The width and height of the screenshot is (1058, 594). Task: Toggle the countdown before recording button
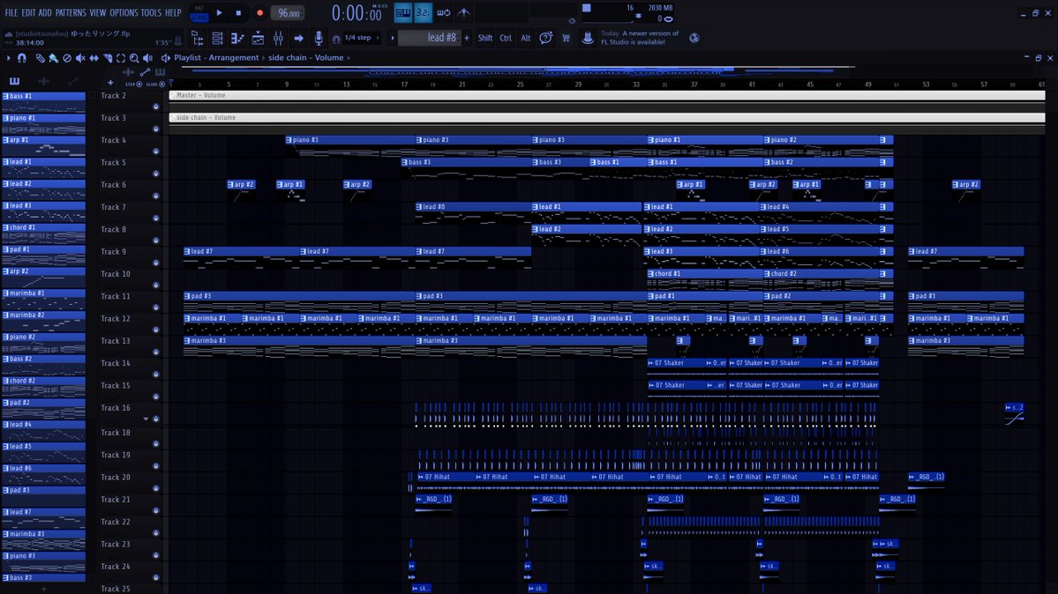point(423,13)
